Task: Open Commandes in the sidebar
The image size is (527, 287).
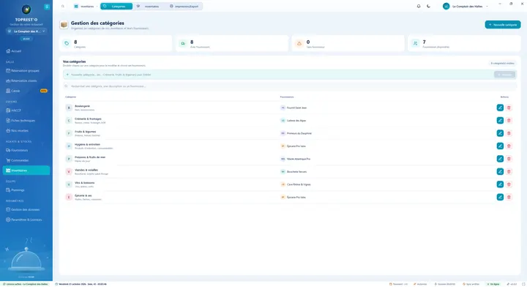Action: click(x=26, y=160)
